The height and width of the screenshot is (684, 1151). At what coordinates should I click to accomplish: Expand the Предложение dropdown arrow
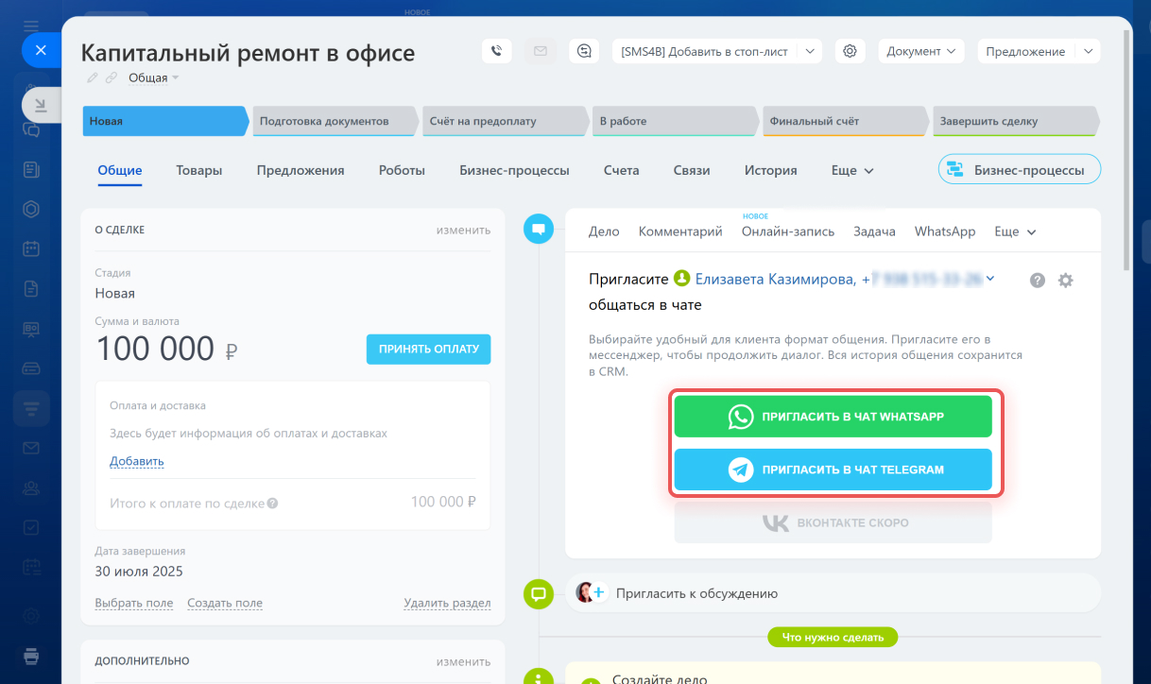[1088, 51]
